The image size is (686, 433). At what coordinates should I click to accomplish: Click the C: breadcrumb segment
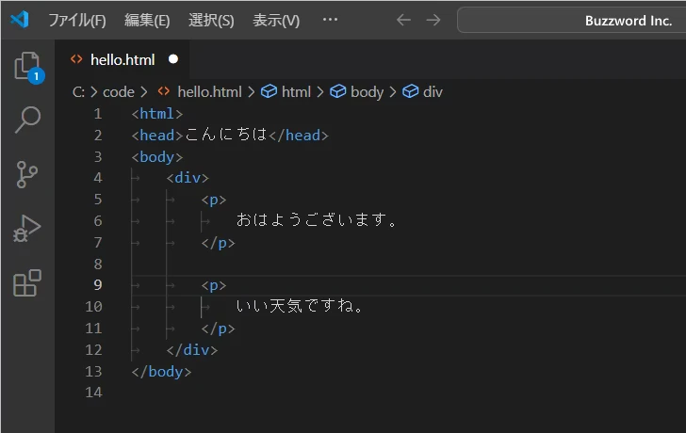(x=78, y=91)
